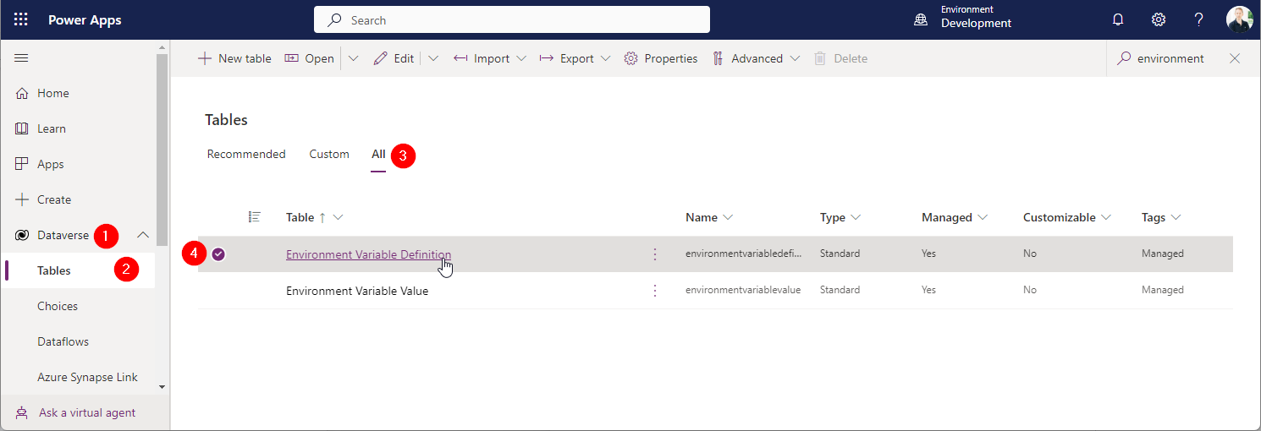This screenshot has height=431, width=1261.
Task: Expand the Open dropdown arrow
Action: [x=354, y=58]
